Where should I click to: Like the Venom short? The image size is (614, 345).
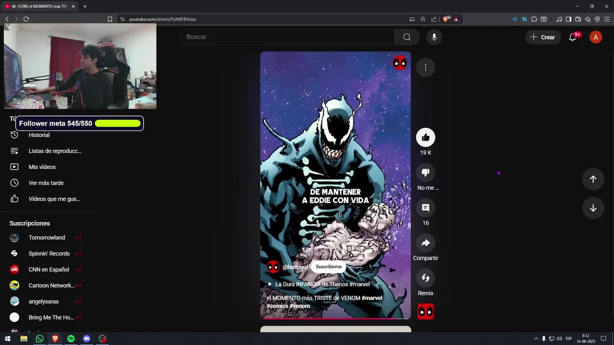coord(425,138)
